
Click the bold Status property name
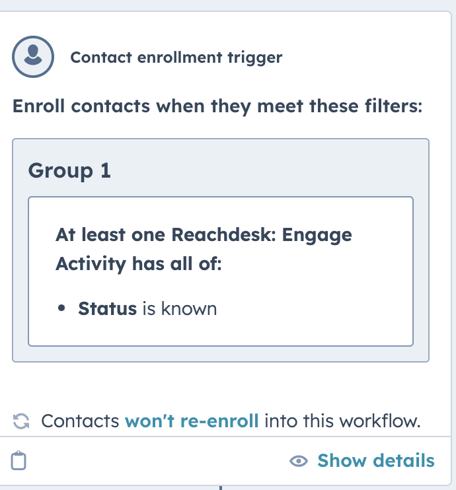(x=107, y=309)
